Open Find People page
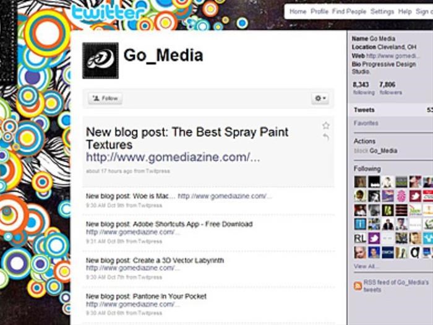Viewport: 433px width, 325px height. (349, 12)
